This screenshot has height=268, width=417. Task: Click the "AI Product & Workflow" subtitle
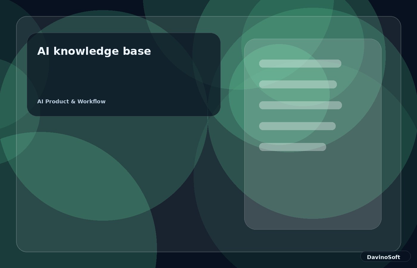[71, 102]
